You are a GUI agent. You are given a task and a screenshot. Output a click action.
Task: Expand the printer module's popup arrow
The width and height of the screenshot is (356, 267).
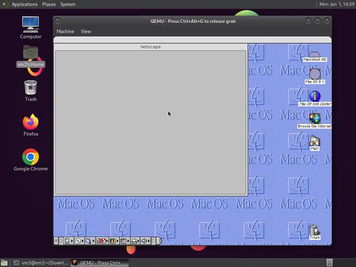pyautogui.click(x=138, y=241)
